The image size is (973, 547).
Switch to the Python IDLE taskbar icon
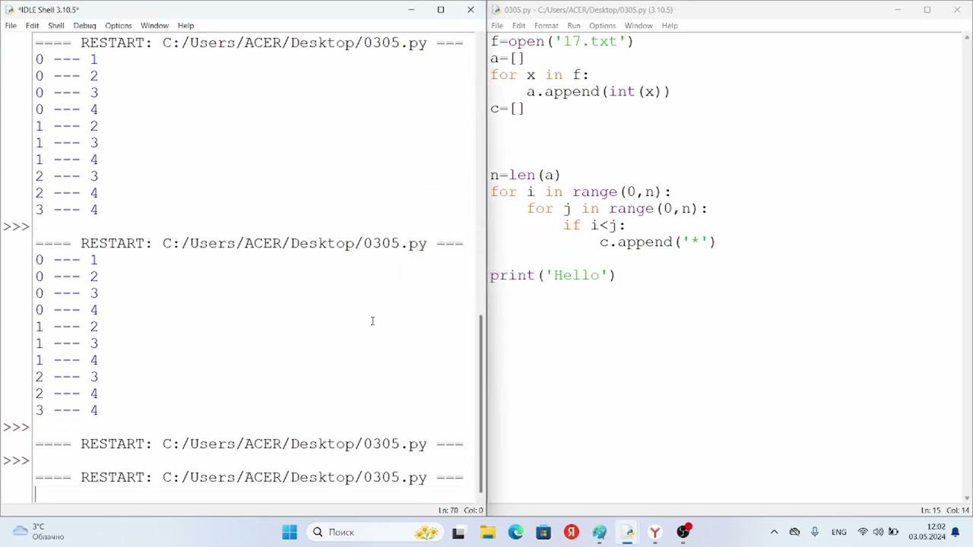[x=628, y=533]
